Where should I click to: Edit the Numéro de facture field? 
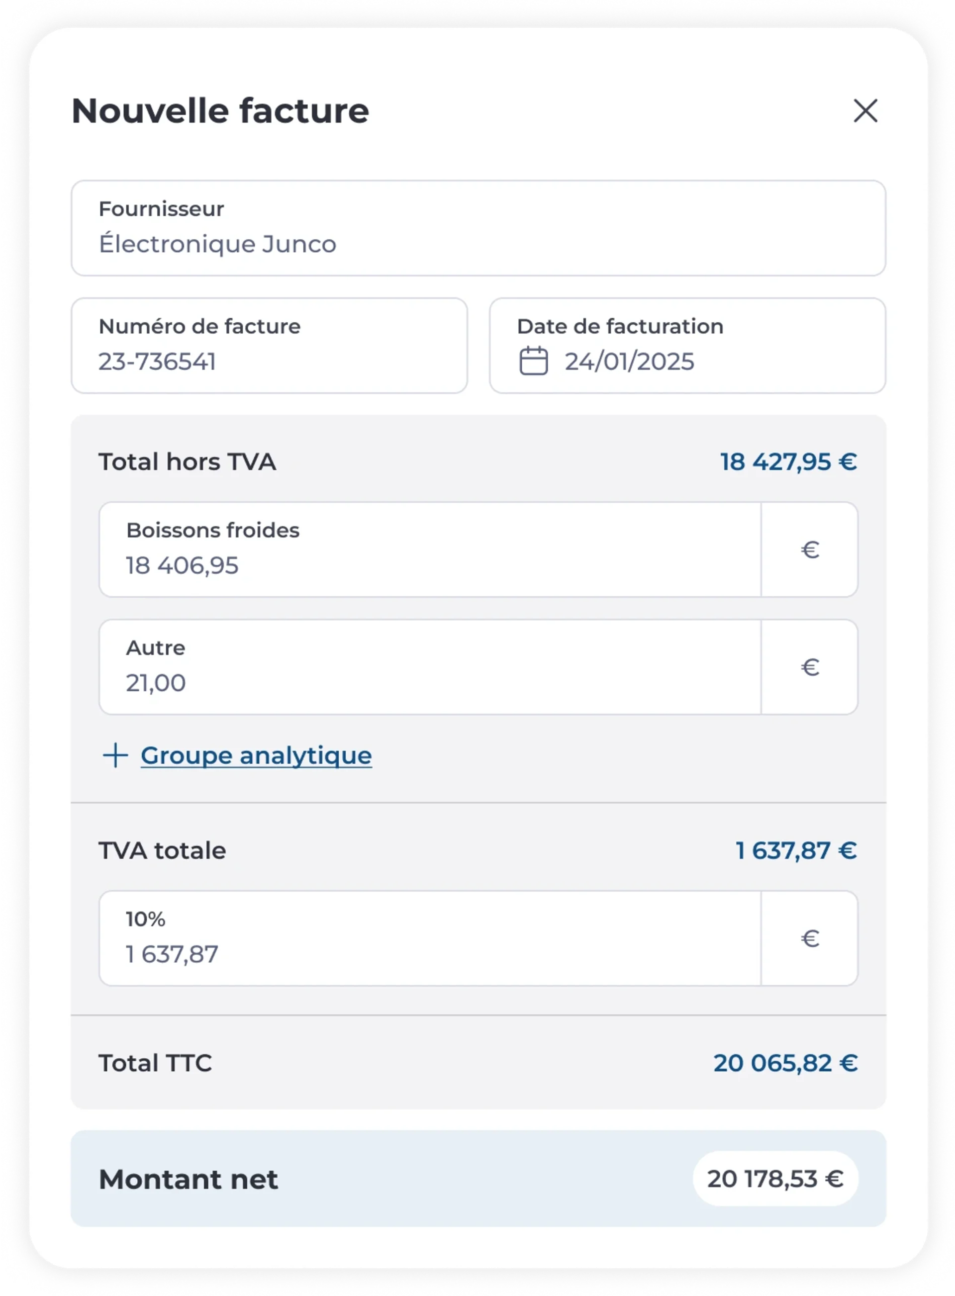[269, 346]
